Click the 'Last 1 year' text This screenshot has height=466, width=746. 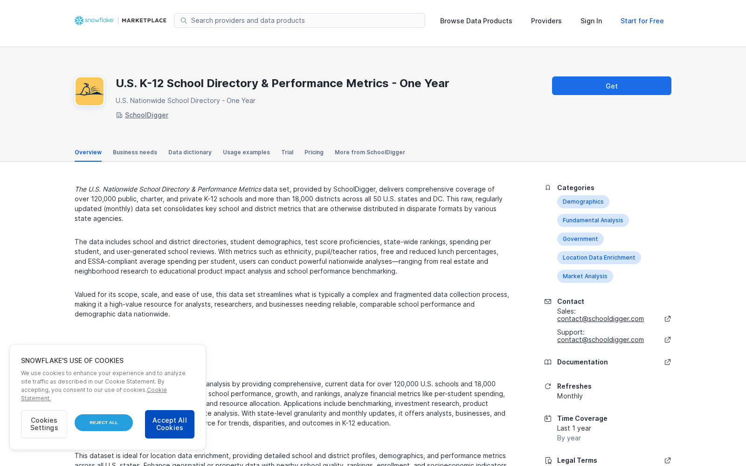574,428
